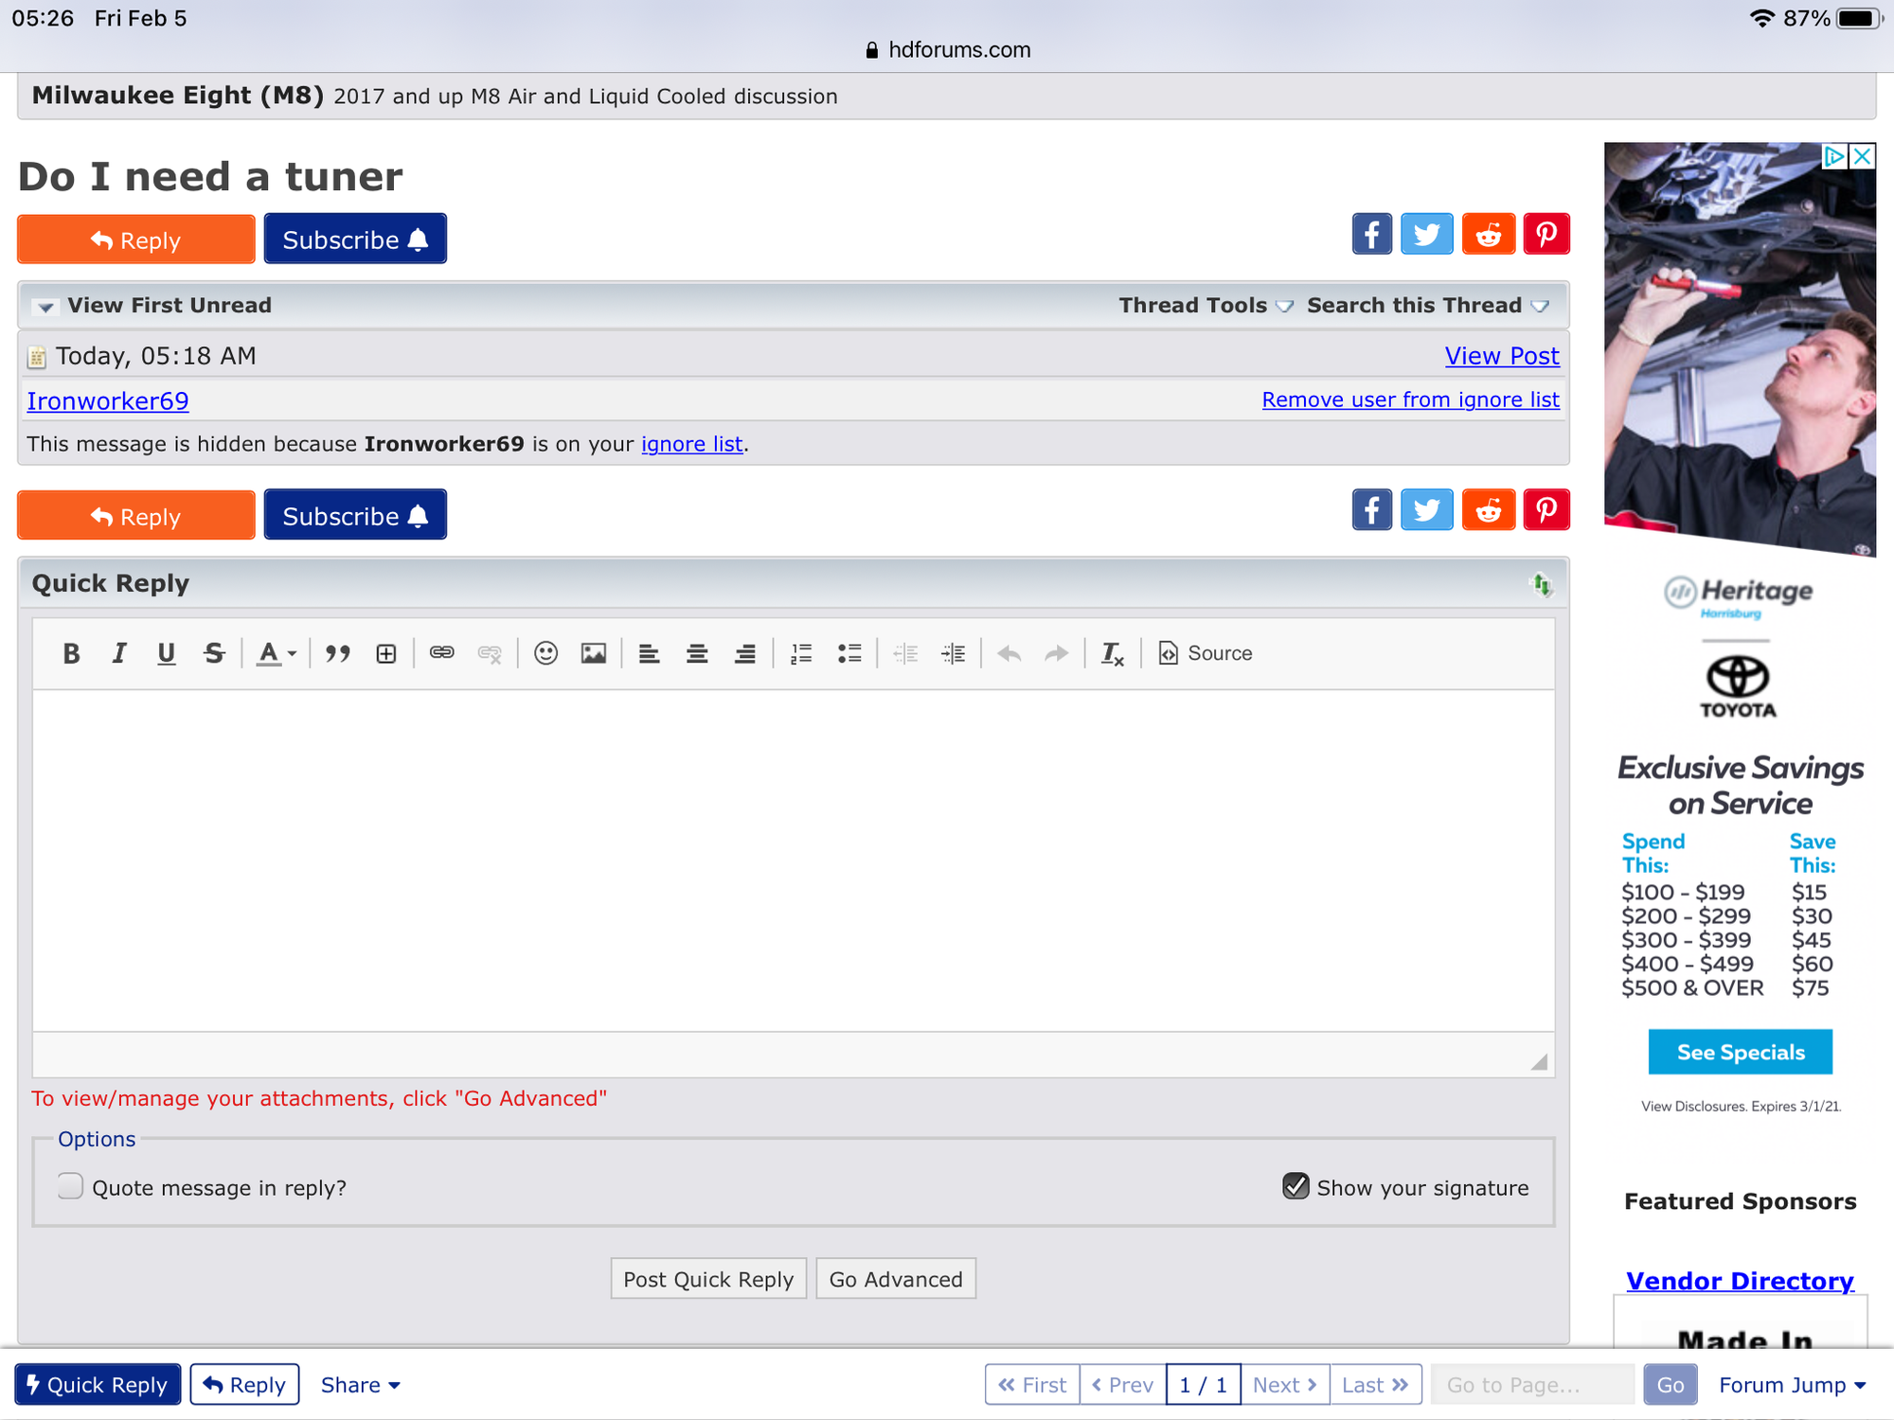Screen dimensions: 1894x1420
Task: Remove formatting with the clear-format icon
Action: pyautogui.click(x=1112, y=653)
